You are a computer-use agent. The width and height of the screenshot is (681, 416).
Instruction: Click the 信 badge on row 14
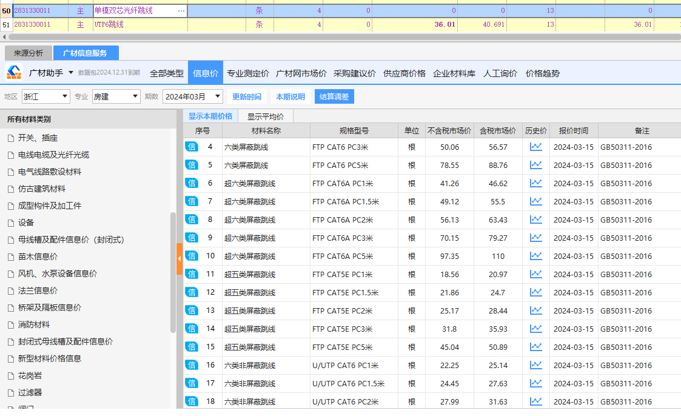(x=192, y=329)
